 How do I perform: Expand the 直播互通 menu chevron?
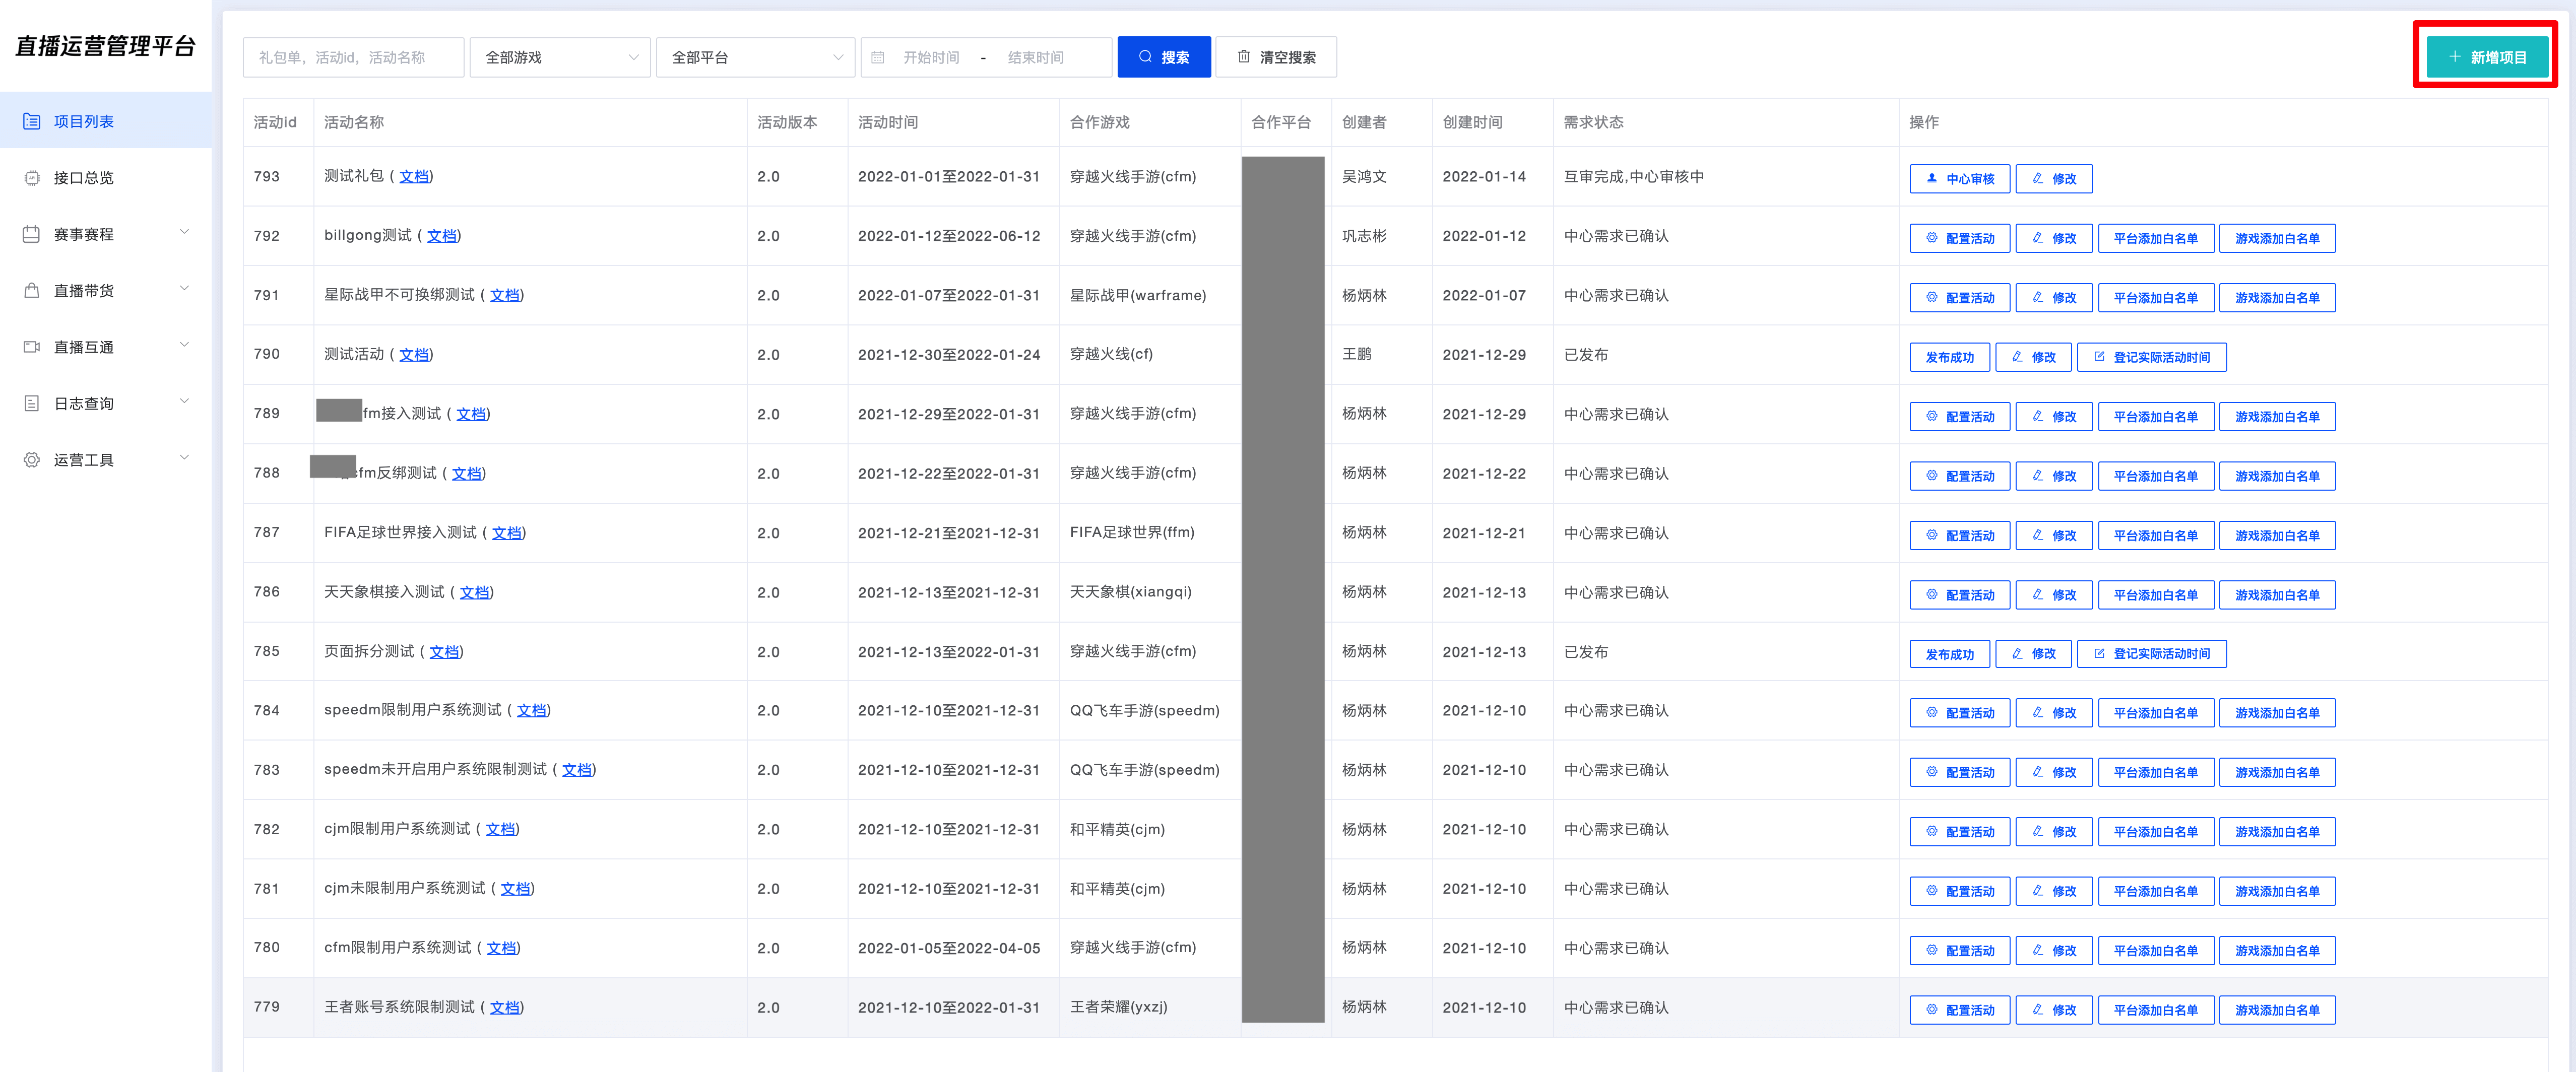click(x=184, y=346)
